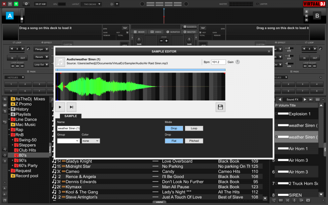Open the Group dropdown

point(68,141)
